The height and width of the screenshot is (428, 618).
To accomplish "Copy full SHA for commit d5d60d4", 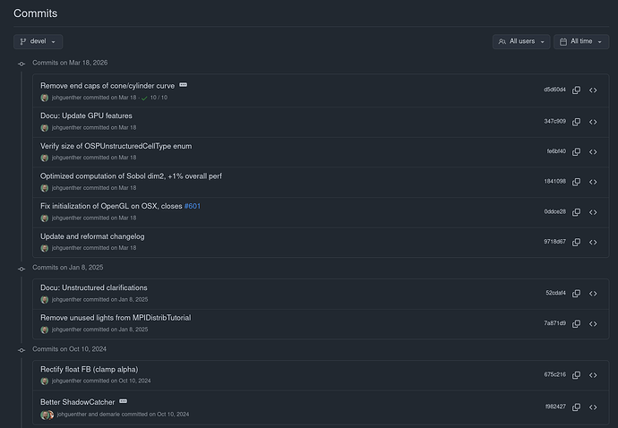I will coord(576,90).
